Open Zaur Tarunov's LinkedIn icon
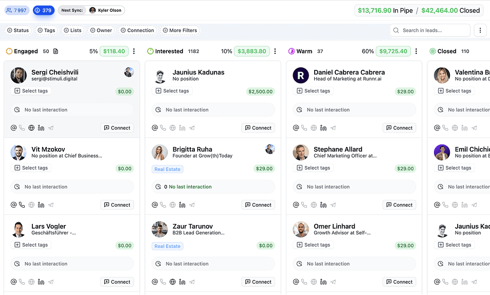Screen dimensions: 490x295 click(182, 282)
